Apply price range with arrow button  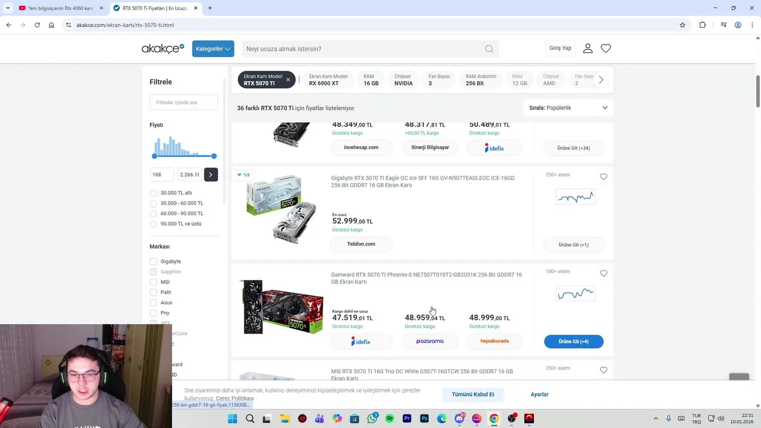(210, 174)
